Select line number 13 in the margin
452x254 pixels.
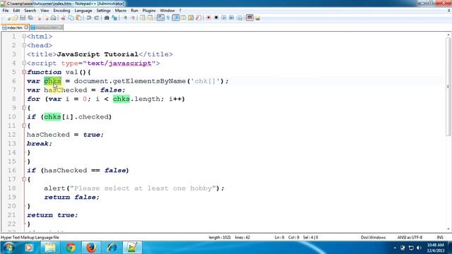(x=11, y=144)
